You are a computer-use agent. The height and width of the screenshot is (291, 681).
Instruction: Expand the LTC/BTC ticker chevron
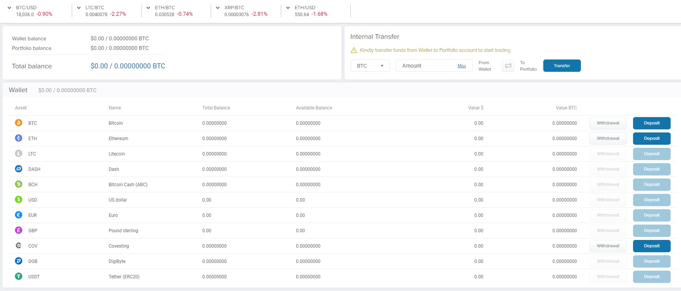coord(79,8)
